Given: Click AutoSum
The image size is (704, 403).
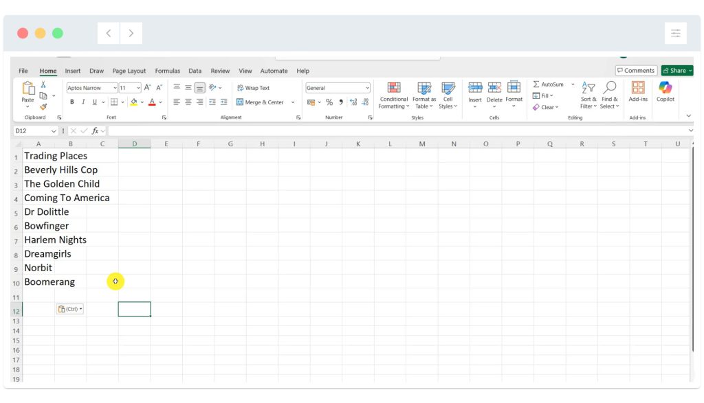Looking at the screenshot, I should [x=548, y=84].
